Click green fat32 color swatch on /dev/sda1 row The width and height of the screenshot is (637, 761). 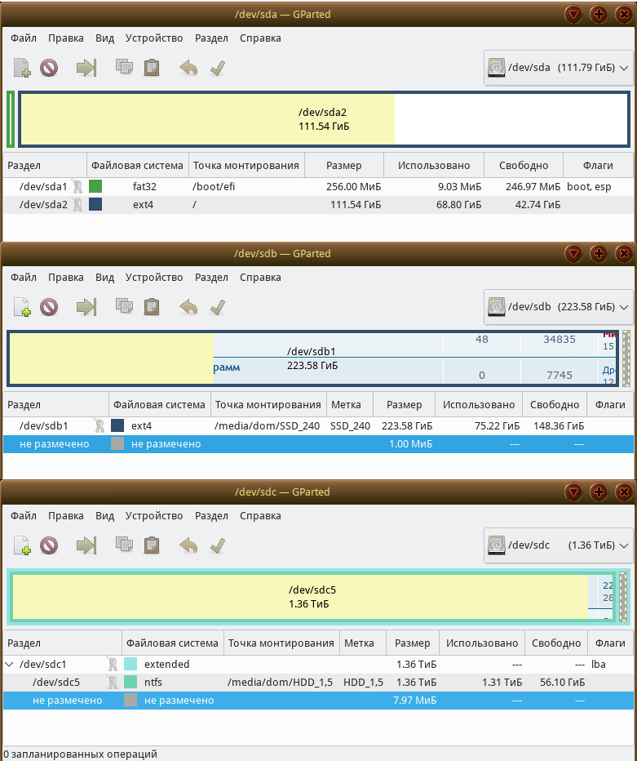pyautogui.click(x=95, y=186)
